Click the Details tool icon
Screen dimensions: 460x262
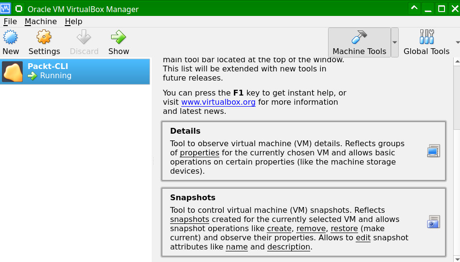(433, 151)
